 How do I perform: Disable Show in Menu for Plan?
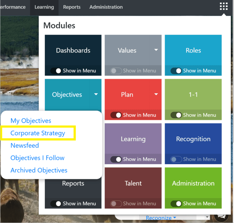pos(116,115)
